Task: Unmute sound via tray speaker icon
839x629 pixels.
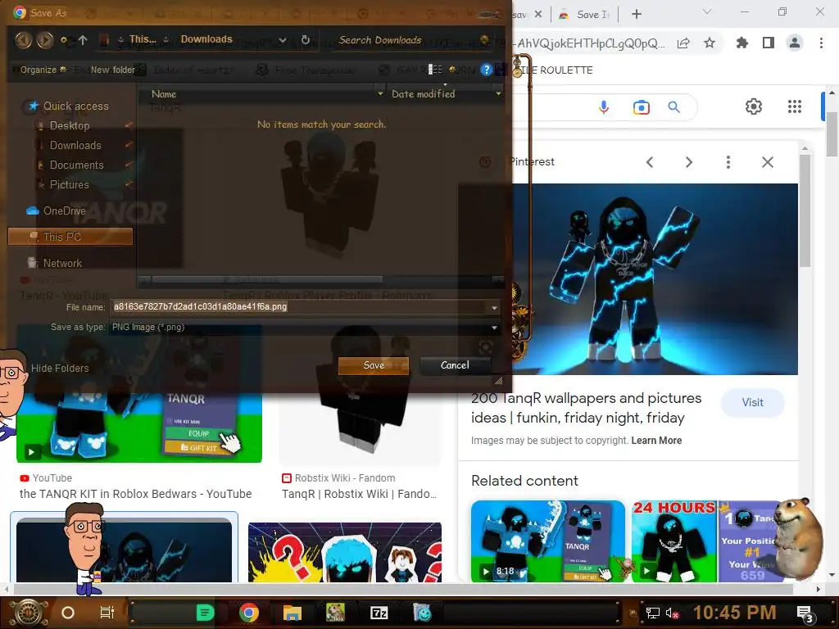Action: point(672,613)
